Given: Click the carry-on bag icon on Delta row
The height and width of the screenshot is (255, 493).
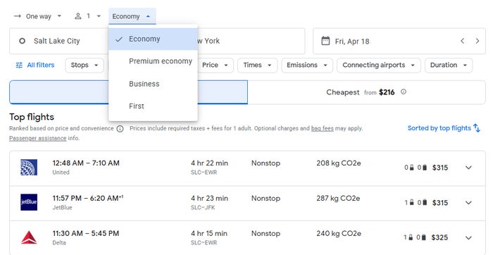Looking at the screenshot, I should coord(411,237).
